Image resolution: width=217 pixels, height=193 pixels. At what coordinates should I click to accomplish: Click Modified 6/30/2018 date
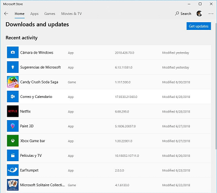coord(176,82)
